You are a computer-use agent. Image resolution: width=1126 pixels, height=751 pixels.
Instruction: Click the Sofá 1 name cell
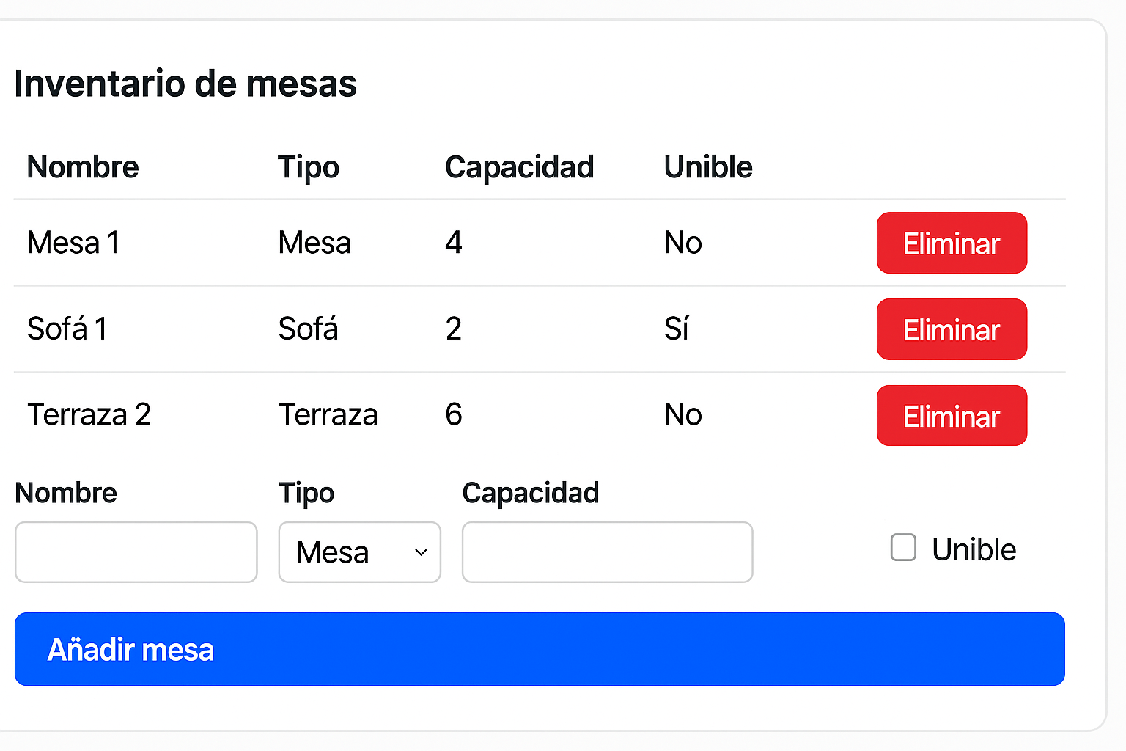pyautogui.click(x=67, y=329)
